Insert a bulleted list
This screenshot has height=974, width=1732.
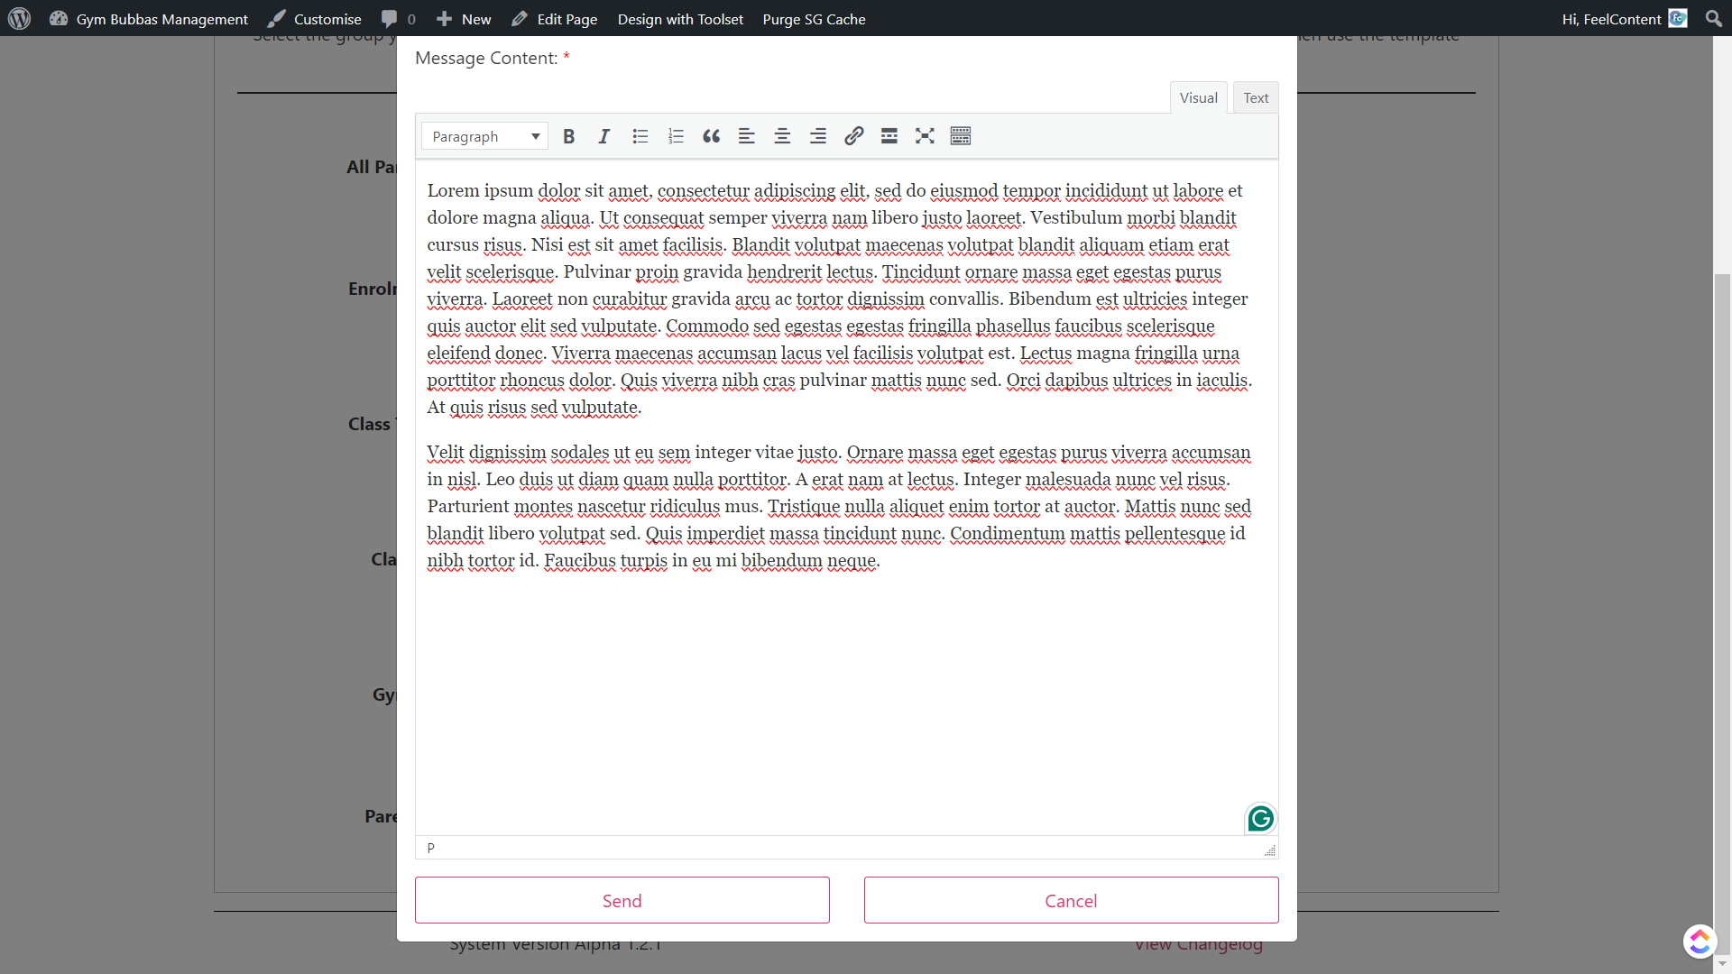coord(640,136)
